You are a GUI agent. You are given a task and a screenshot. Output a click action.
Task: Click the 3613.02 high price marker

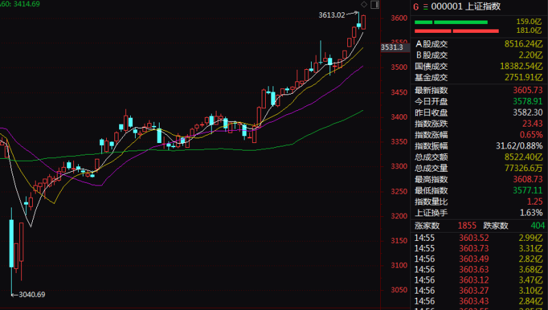pos(332,15)
